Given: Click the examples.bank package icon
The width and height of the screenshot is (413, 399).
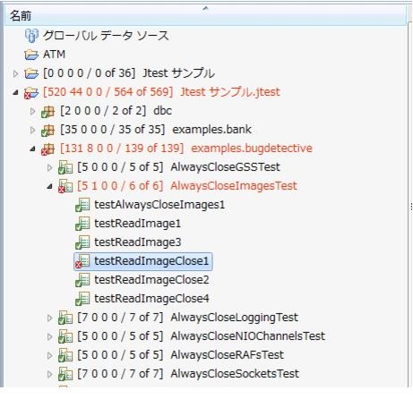Looking at the screenshot, I should (x=48, y=130).
